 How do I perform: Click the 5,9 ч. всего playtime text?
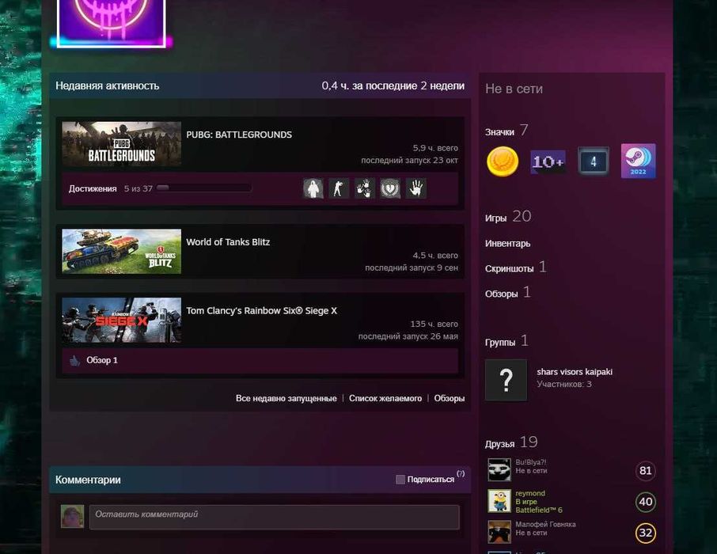[x=435, y=148]
